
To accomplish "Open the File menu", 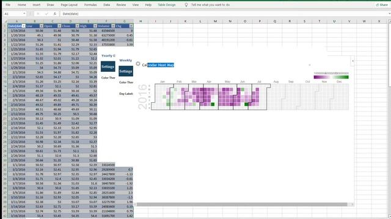I will coord(8,5).
